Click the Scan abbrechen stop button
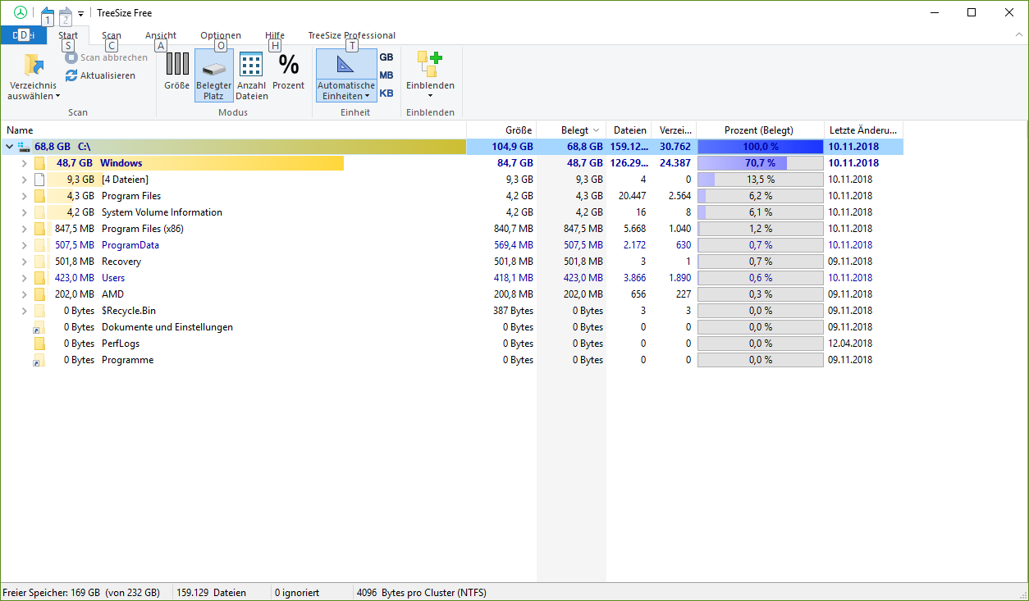The image size is (1029, 601). click(107, 57)
